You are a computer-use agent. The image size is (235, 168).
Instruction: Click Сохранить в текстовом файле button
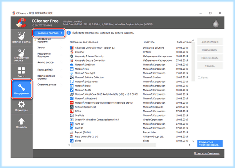(x=210, y=143)
